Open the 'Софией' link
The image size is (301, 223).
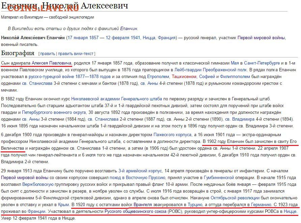(207, 76)
